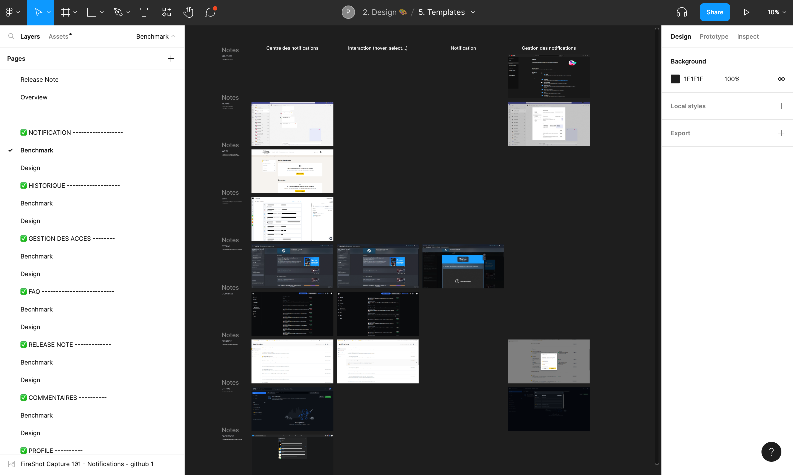Image resolution: width=793 pixels, height=475 pixels.
Task: Activate the Hand tool
Action: pyautogui.click(x=188, y=12)
